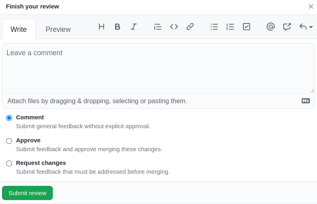The image size is (317, 204).
Task: Insert a bulleted list
Action: point(214,27)
